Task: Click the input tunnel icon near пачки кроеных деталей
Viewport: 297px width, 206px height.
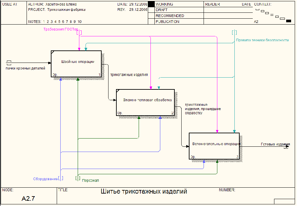Action: (9, 63)
